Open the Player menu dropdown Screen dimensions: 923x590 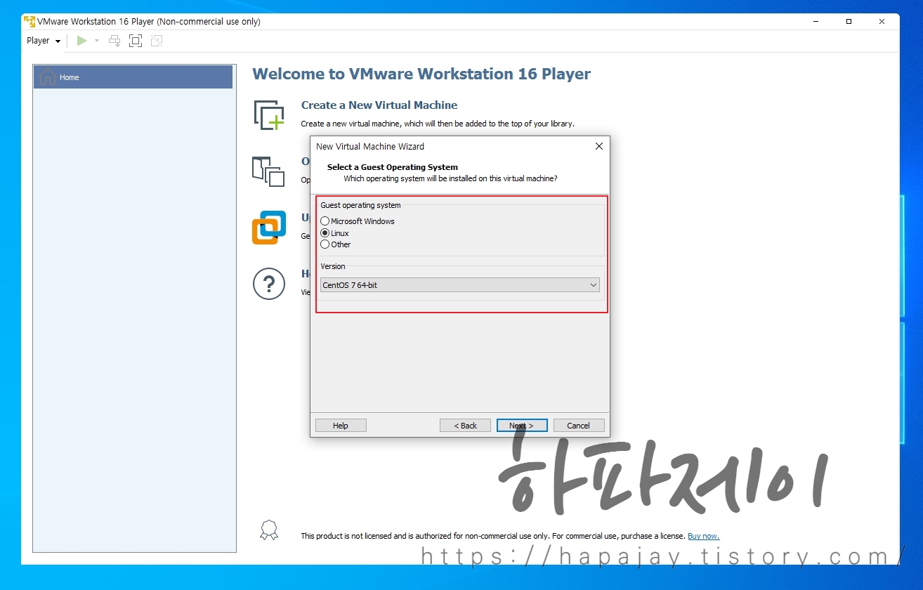coord(44,41)
